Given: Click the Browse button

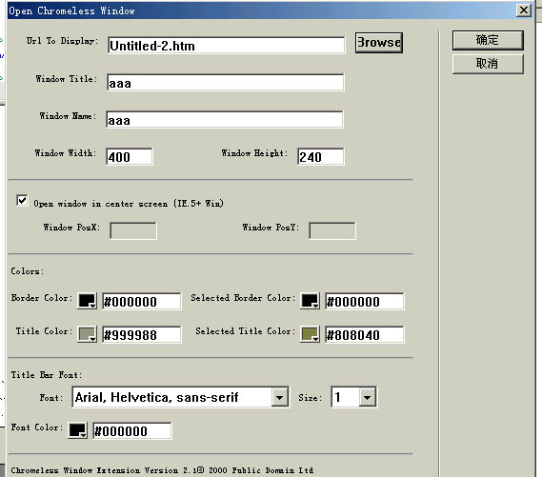Looking at the screenshot, I should coord(379,43).
